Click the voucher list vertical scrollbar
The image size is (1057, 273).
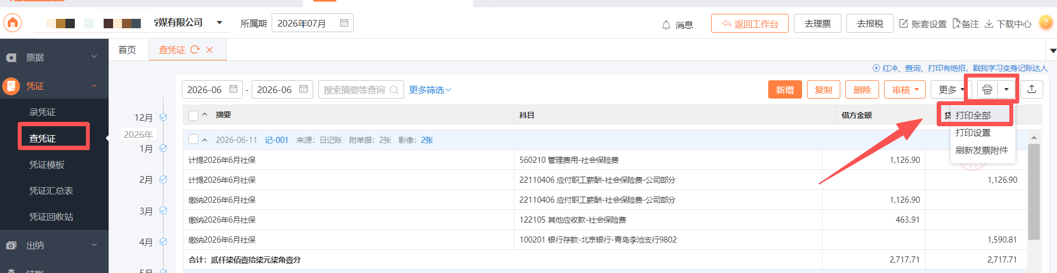1034,192
